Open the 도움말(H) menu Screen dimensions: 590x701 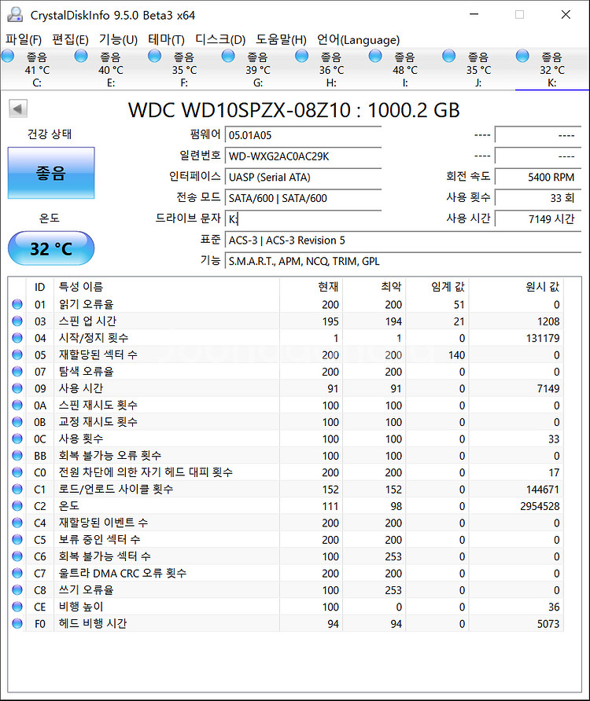pos(281,40)
